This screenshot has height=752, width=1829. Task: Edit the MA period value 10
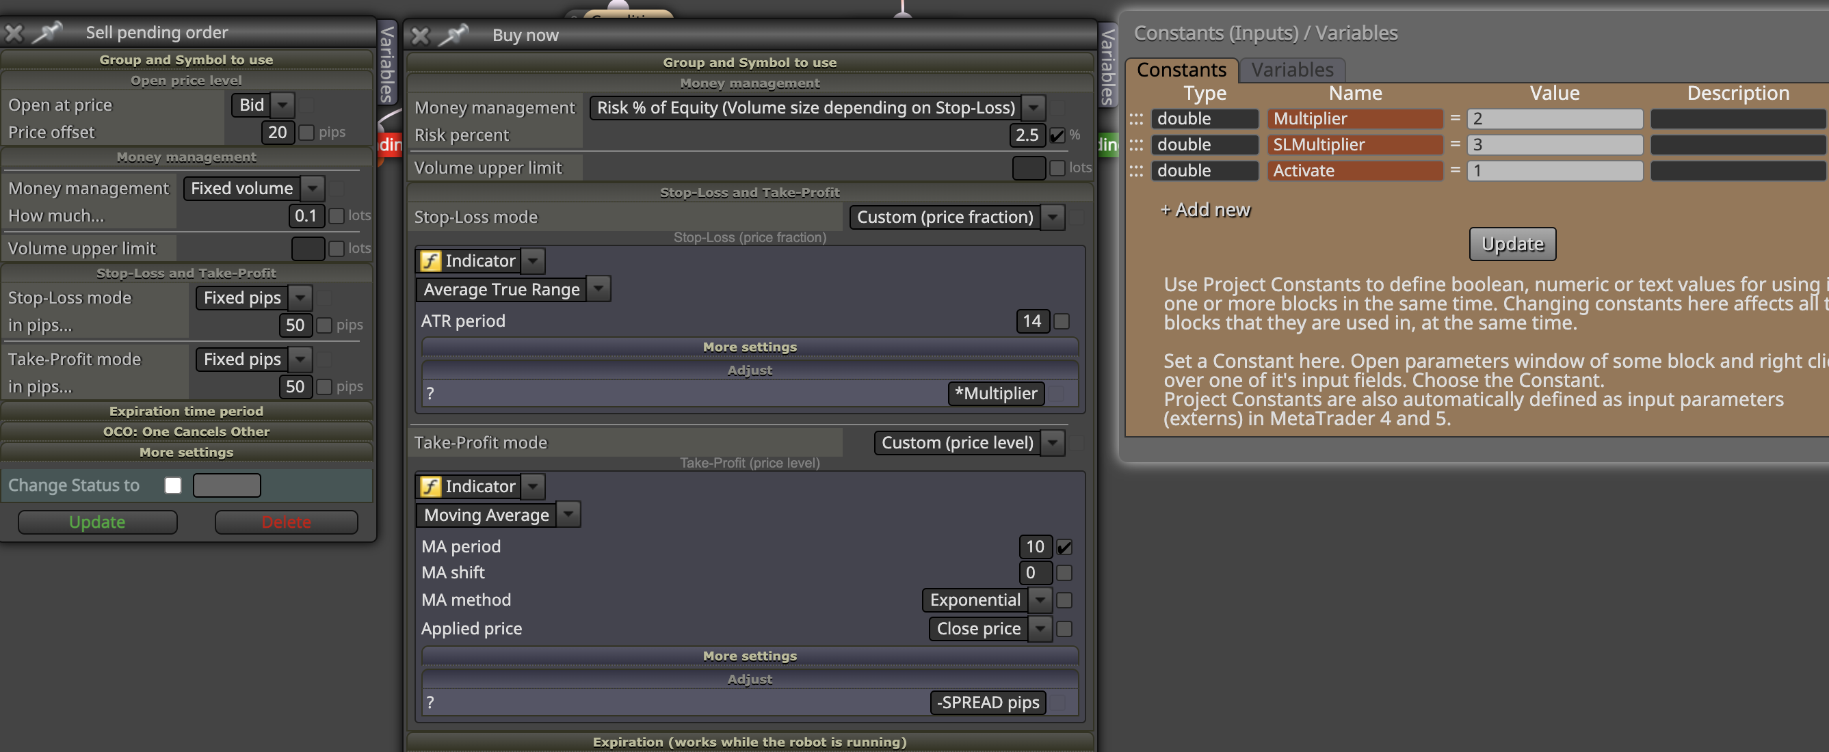1035,547
